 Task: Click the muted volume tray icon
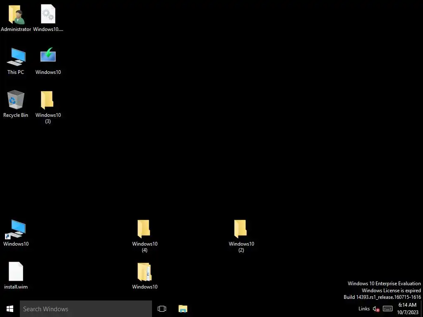coord(376,309)
